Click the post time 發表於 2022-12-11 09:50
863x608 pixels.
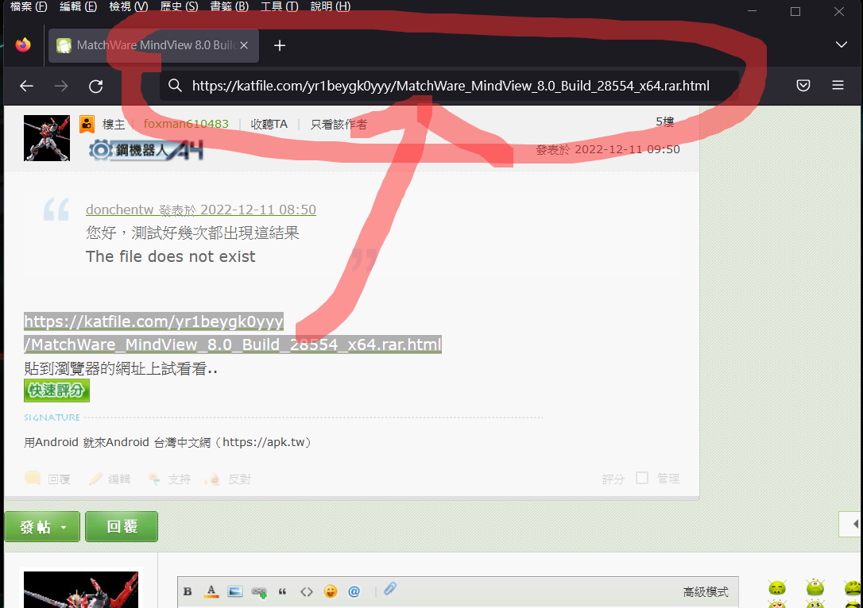click(x=608, y=149)
